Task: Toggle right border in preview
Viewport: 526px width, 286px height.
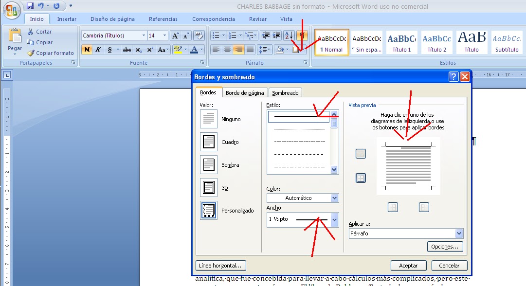Action: tap(424, 207)
